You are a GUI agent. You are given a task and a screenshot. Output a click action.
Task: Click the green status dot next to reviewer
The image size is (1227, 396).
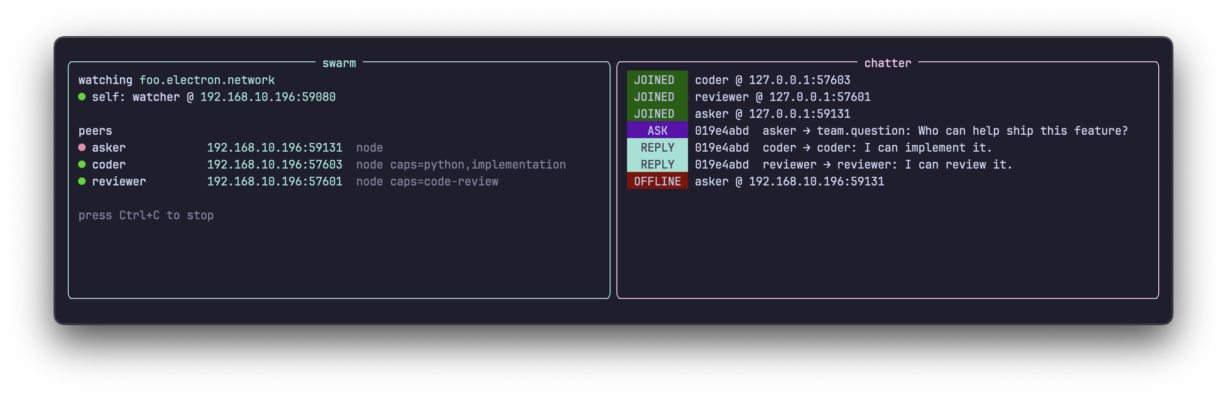tap(82, 181)
